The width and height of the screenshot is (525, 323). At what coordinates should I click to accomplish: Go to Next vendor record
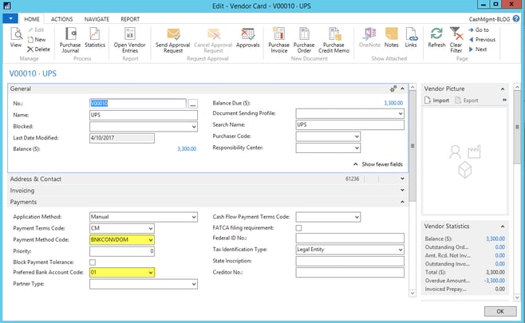[x=477, y=49]
